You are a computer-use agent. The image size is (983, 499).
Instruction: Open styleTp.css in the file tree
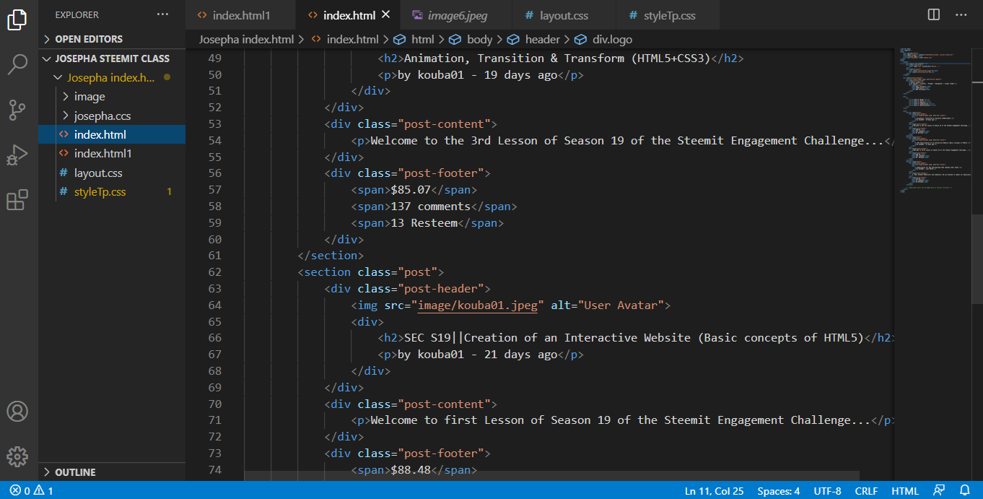click(x=112, y=191)
